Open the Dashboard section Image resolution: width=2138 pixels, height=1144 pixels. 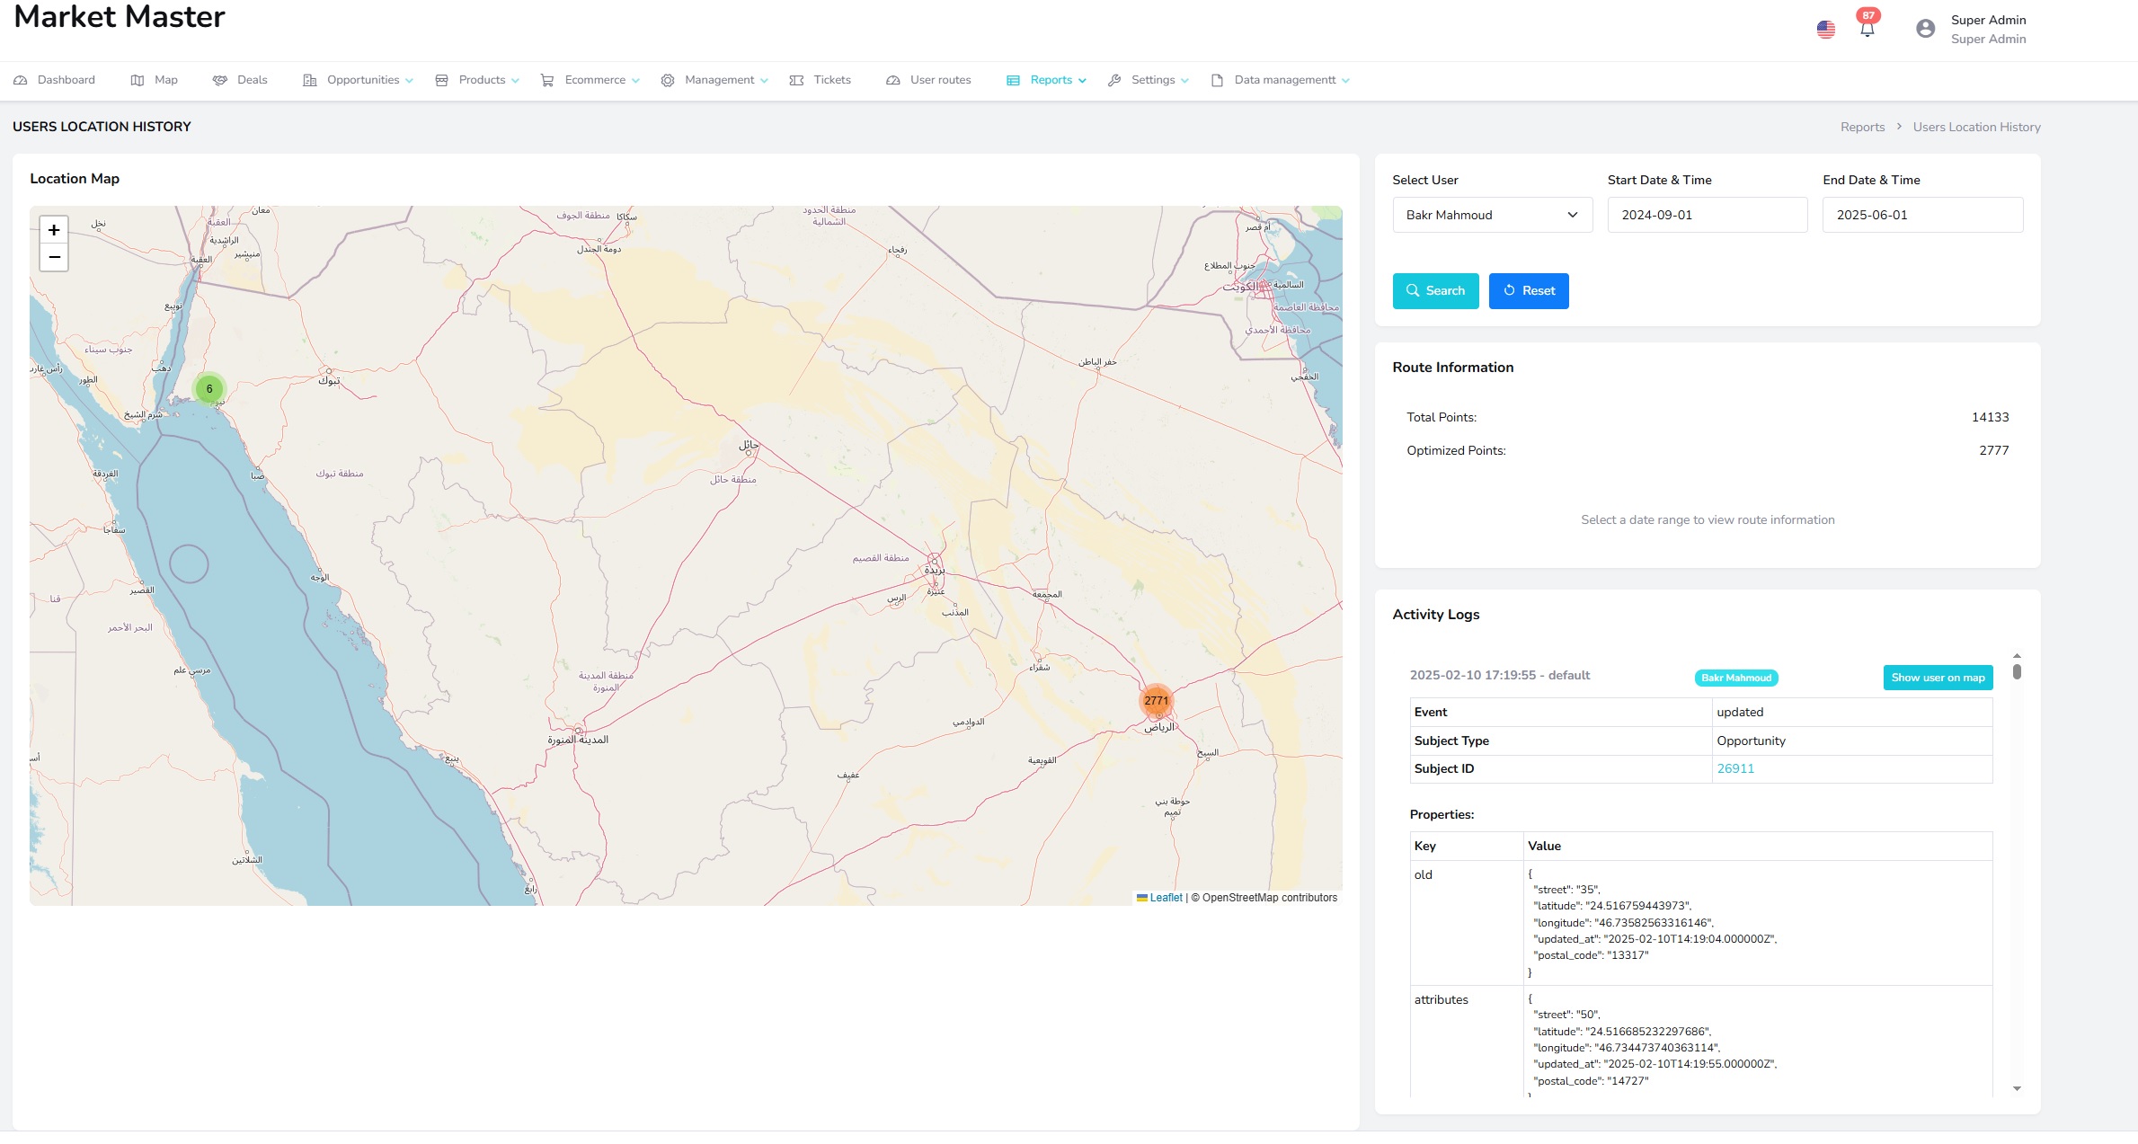click(x=65, y=79)
